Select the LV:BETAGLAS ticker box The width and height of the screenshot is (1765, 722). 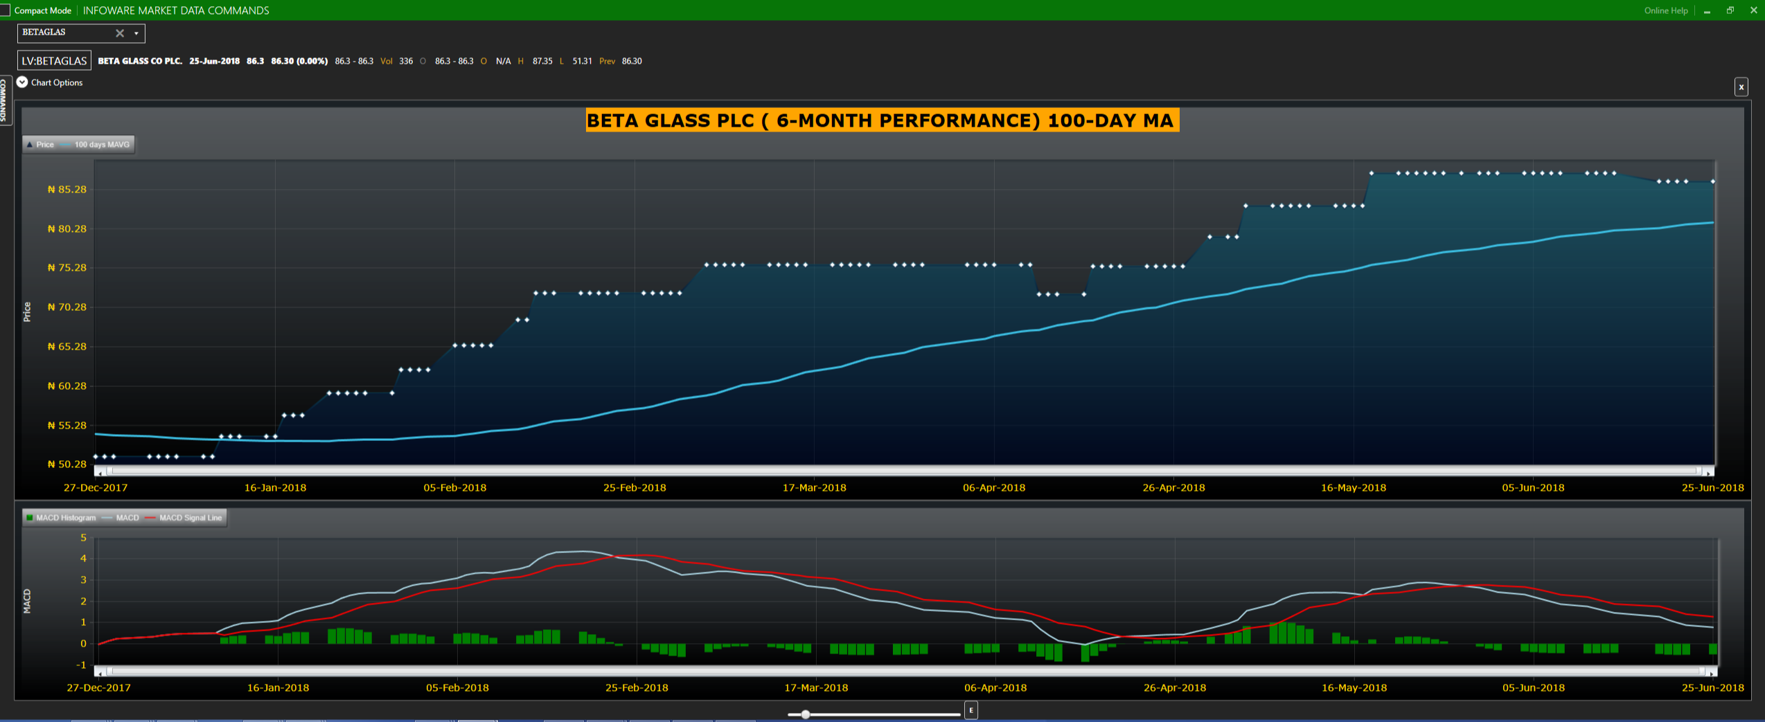54,61
